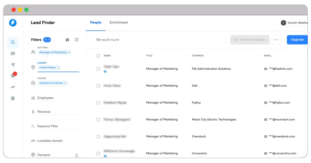
Task: Click the 123 results found text
Action: [108, 40]
